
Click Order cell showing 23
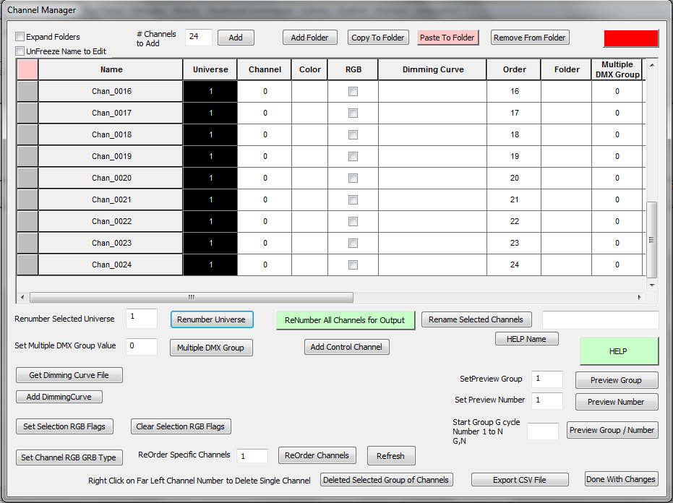(x=514, y=243)
